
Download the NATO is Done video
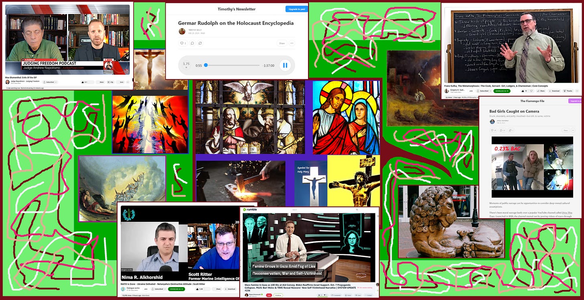(x=231, y=289)
